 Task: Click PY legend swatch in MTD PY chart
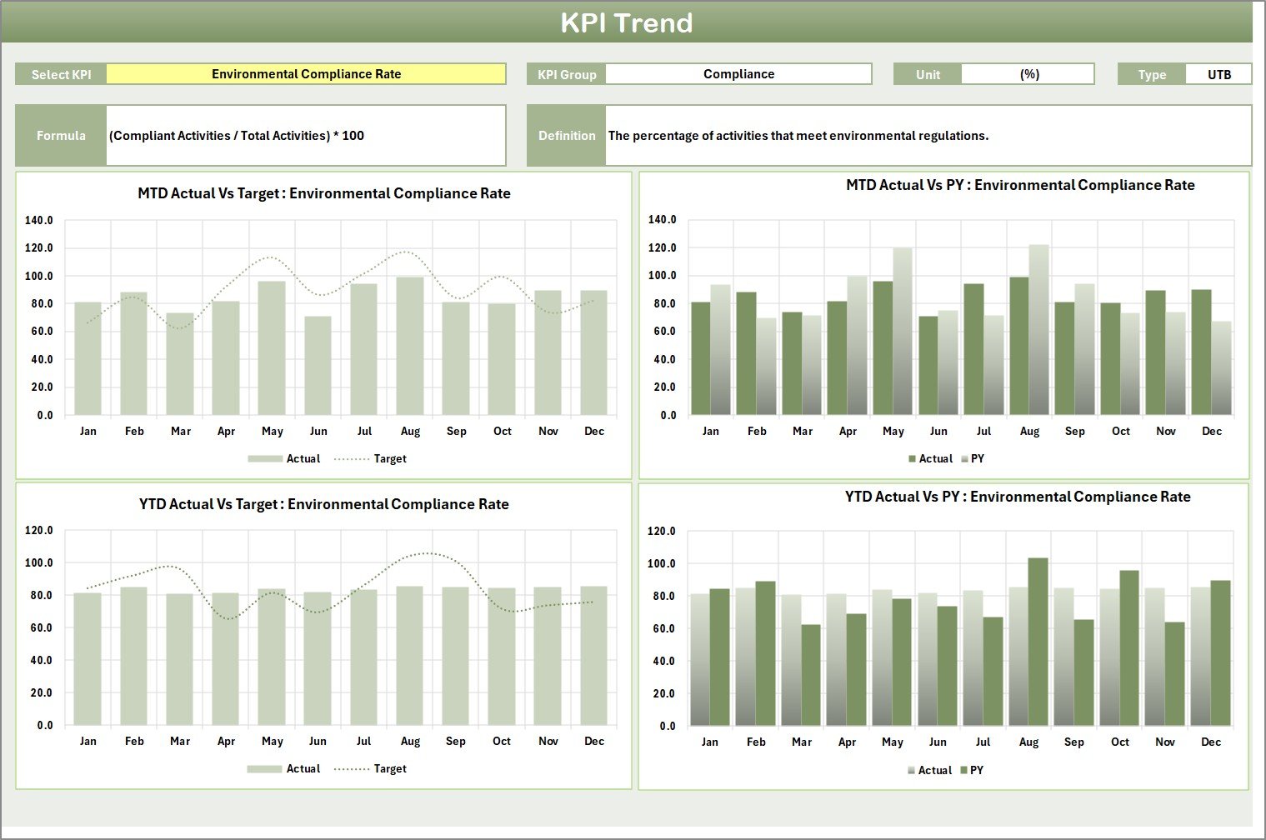pyautogui.click(x=965, y=459)
